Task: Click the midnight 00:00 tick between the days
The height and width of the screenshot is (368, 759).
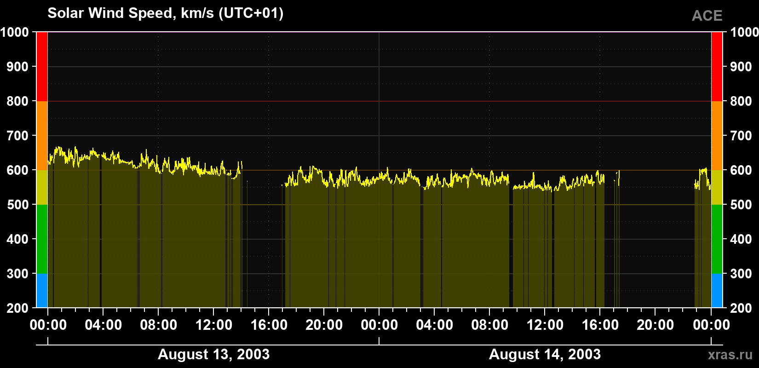Action: click(x=379, y=325)
